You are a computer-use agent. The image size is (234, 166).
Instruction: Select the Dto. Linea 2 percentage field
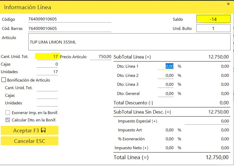[166, 76]
